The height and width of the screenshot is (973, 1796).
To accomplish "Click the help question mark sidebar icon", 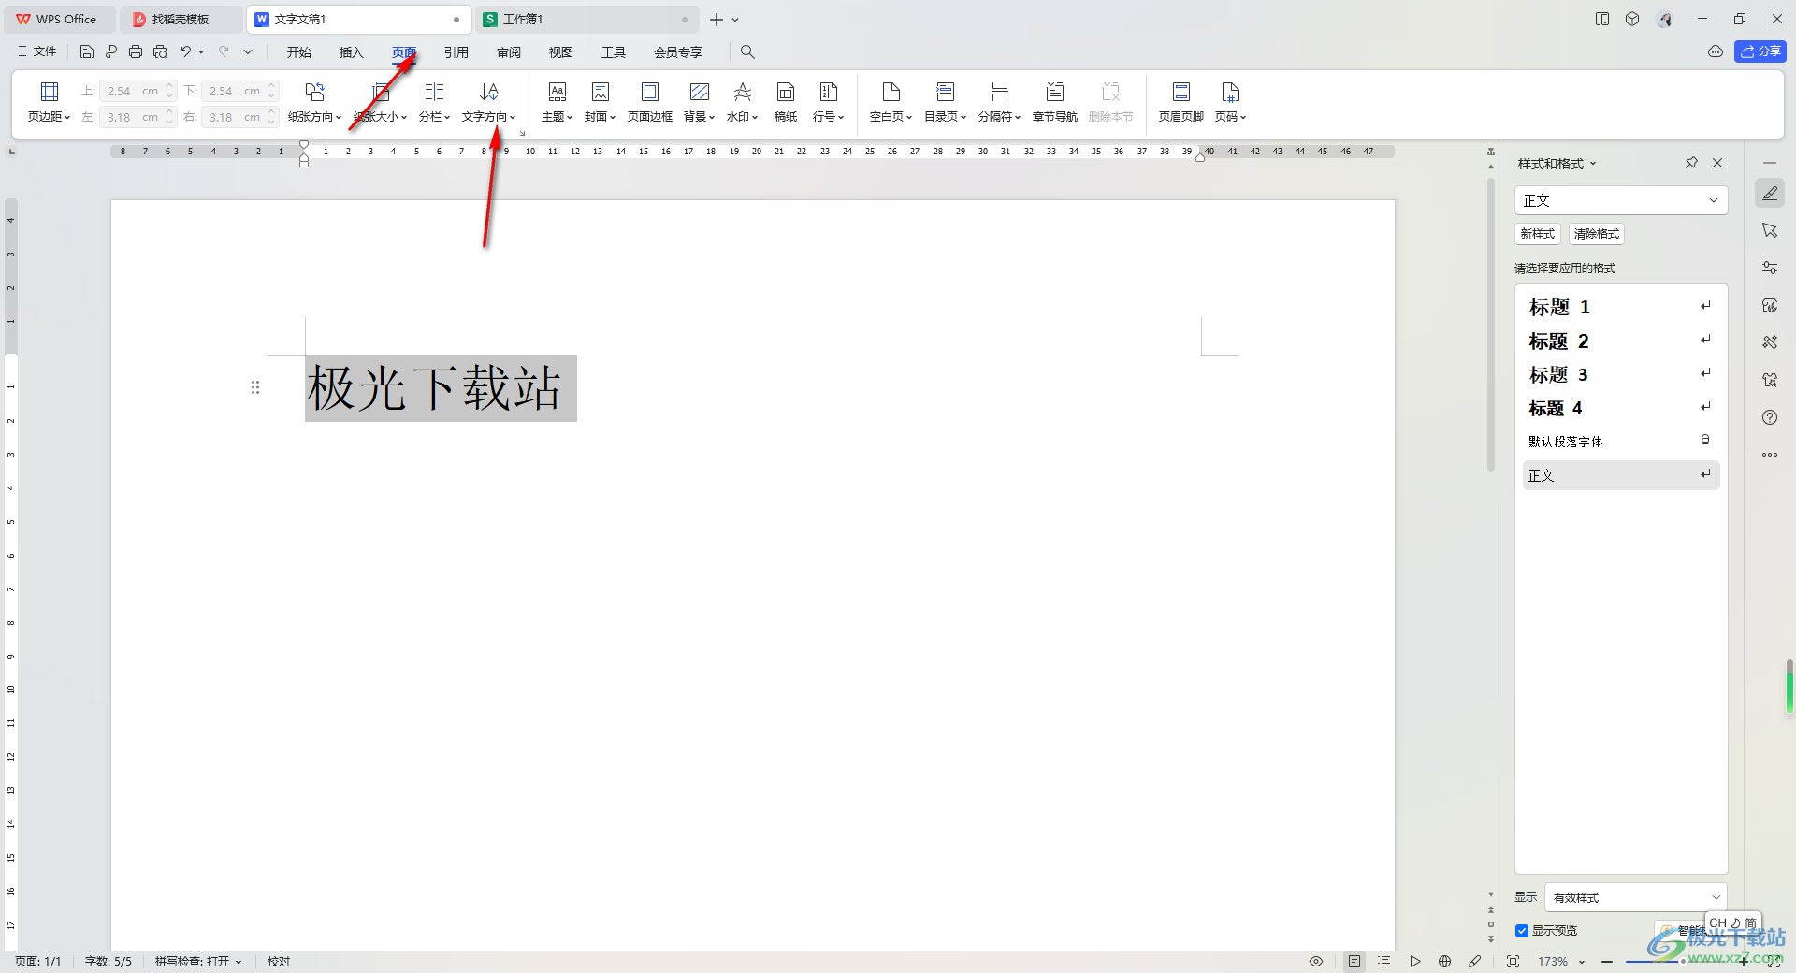I will tap(1770, 417).
